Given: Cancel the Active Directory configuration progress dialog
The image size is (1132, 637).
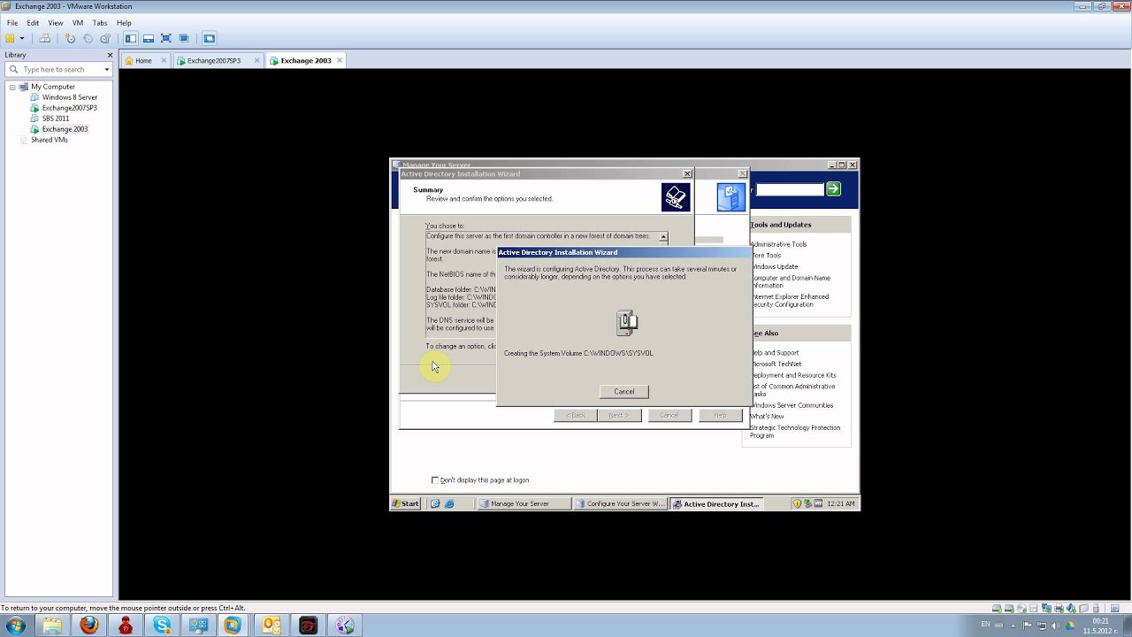Looking at the screenshot, I should coord(624,391).
